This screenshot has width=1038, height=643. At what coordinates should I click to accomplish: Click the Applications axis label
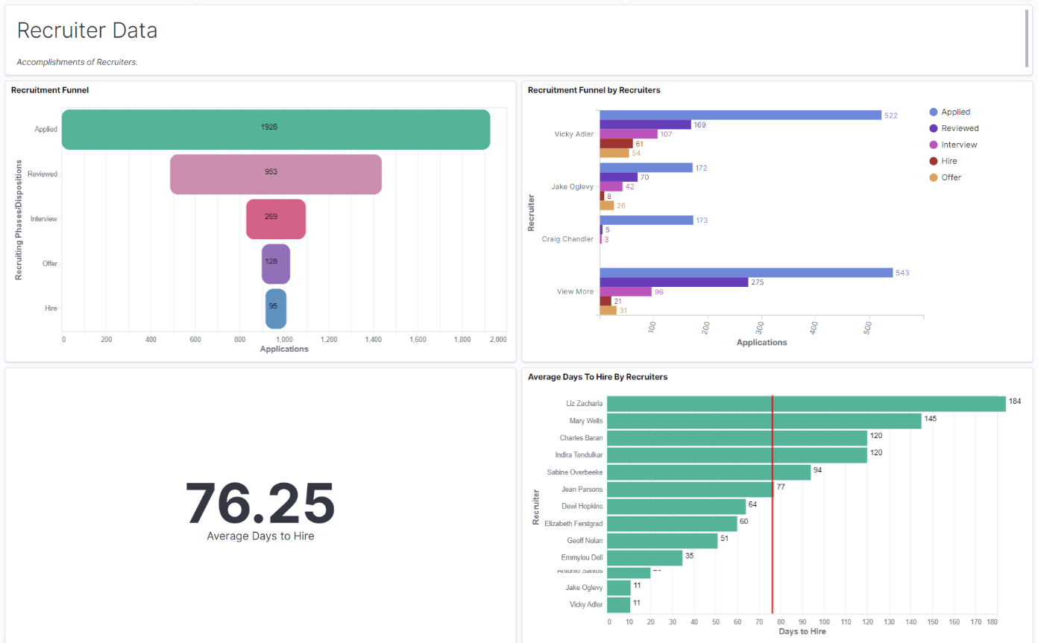284,349
